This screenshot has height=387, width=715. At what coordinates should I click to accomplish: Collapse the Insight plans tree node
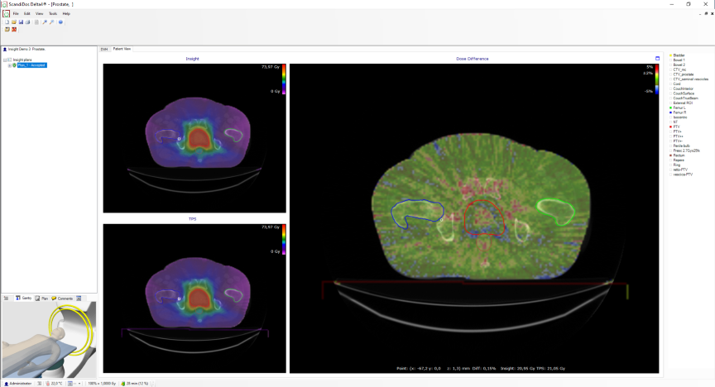tap(5, 60)
